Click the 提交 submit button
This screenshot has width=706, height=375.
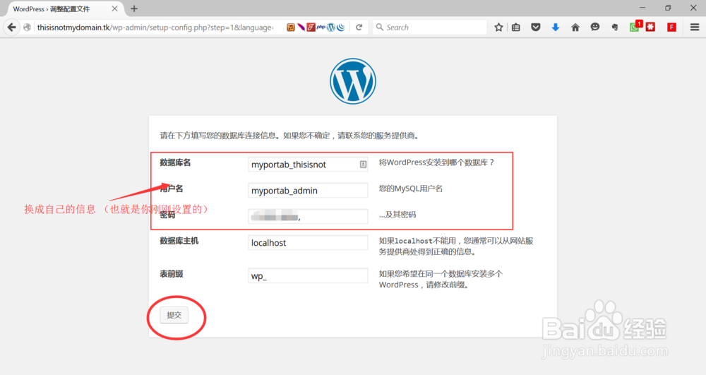pyautogui.click(x=174, y=315)
